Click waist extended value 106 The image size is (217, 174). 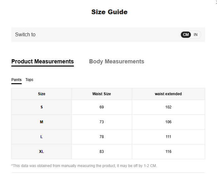168,122
